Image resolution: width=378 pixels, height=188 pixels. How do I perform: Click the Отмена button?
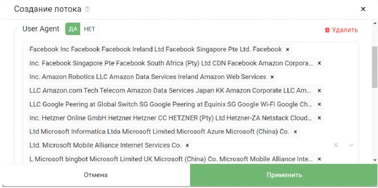tap(96, 175)
